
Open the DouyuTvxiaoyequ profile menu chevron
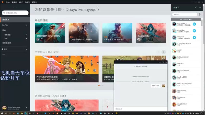tap(26, 107)
